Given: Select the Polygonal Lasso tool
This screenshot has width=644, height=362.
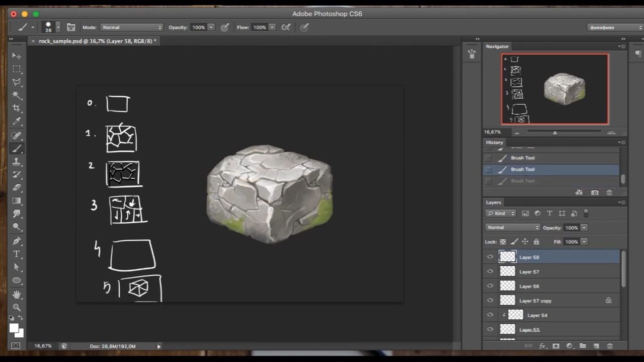Looking at the screenshot, I should click(17, 82).
